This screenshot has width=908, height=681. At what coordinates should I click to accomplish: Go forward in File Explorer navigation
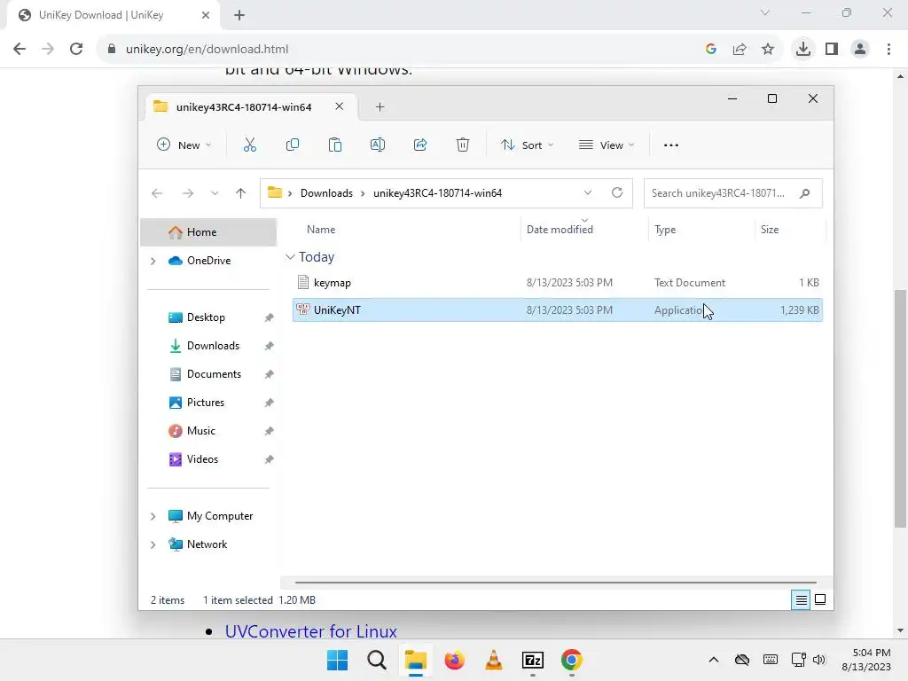[x=188, y=193]
